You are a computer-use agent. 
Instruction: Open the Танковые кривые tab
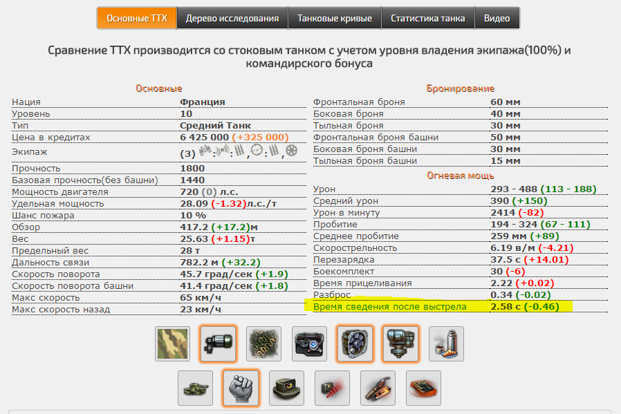click(x=335, y=18)
